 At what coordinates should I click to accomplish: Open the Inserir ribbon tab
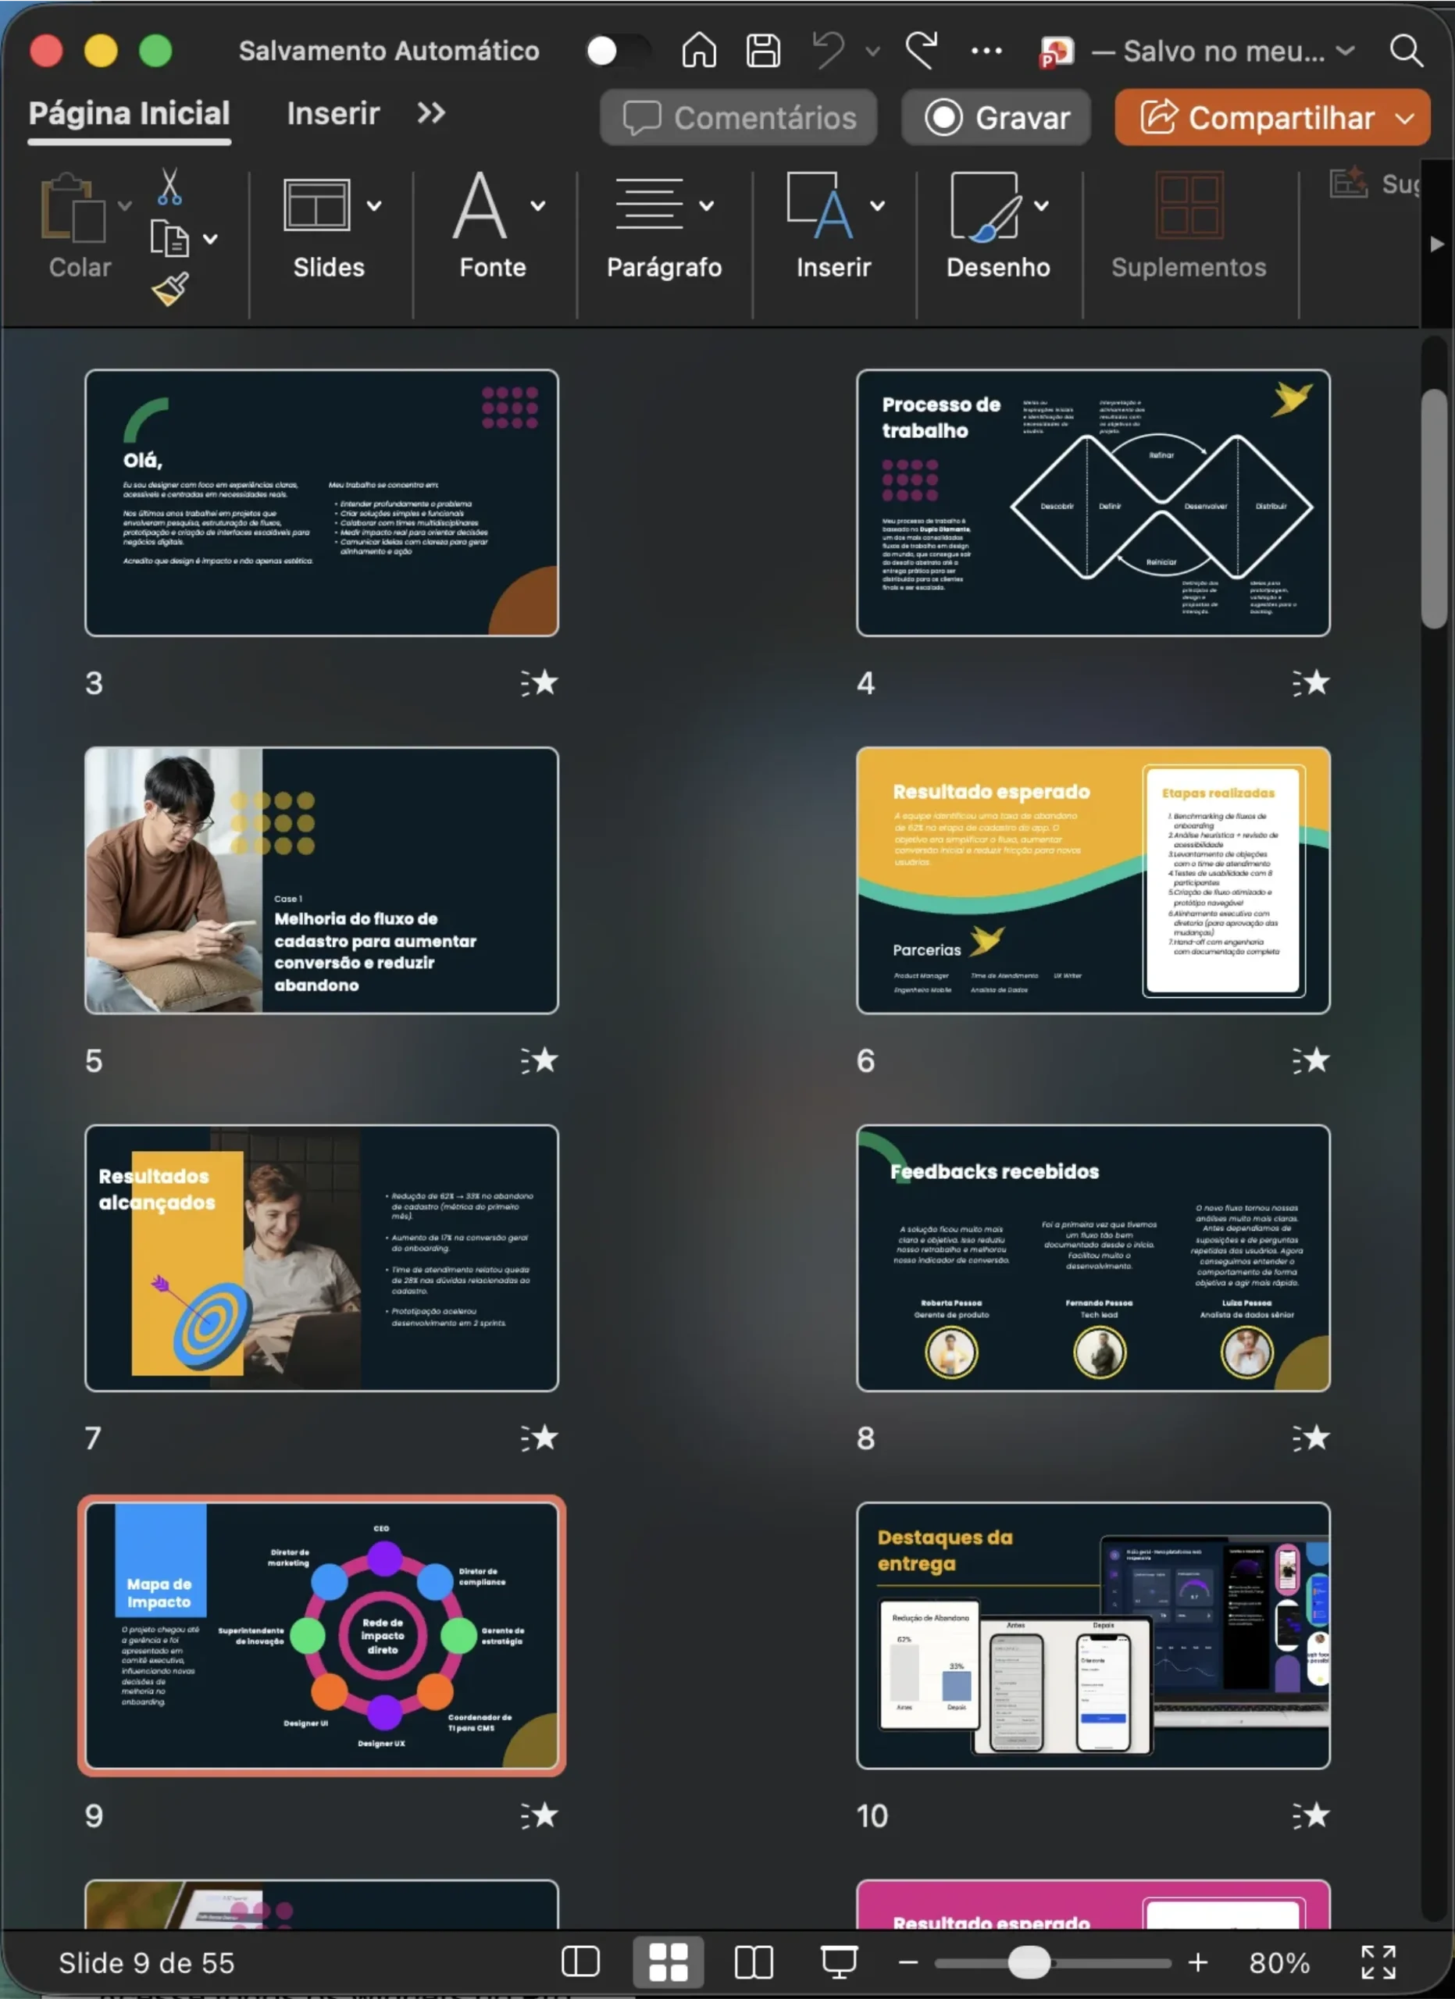pyautogui.click(x=333, y=114)
